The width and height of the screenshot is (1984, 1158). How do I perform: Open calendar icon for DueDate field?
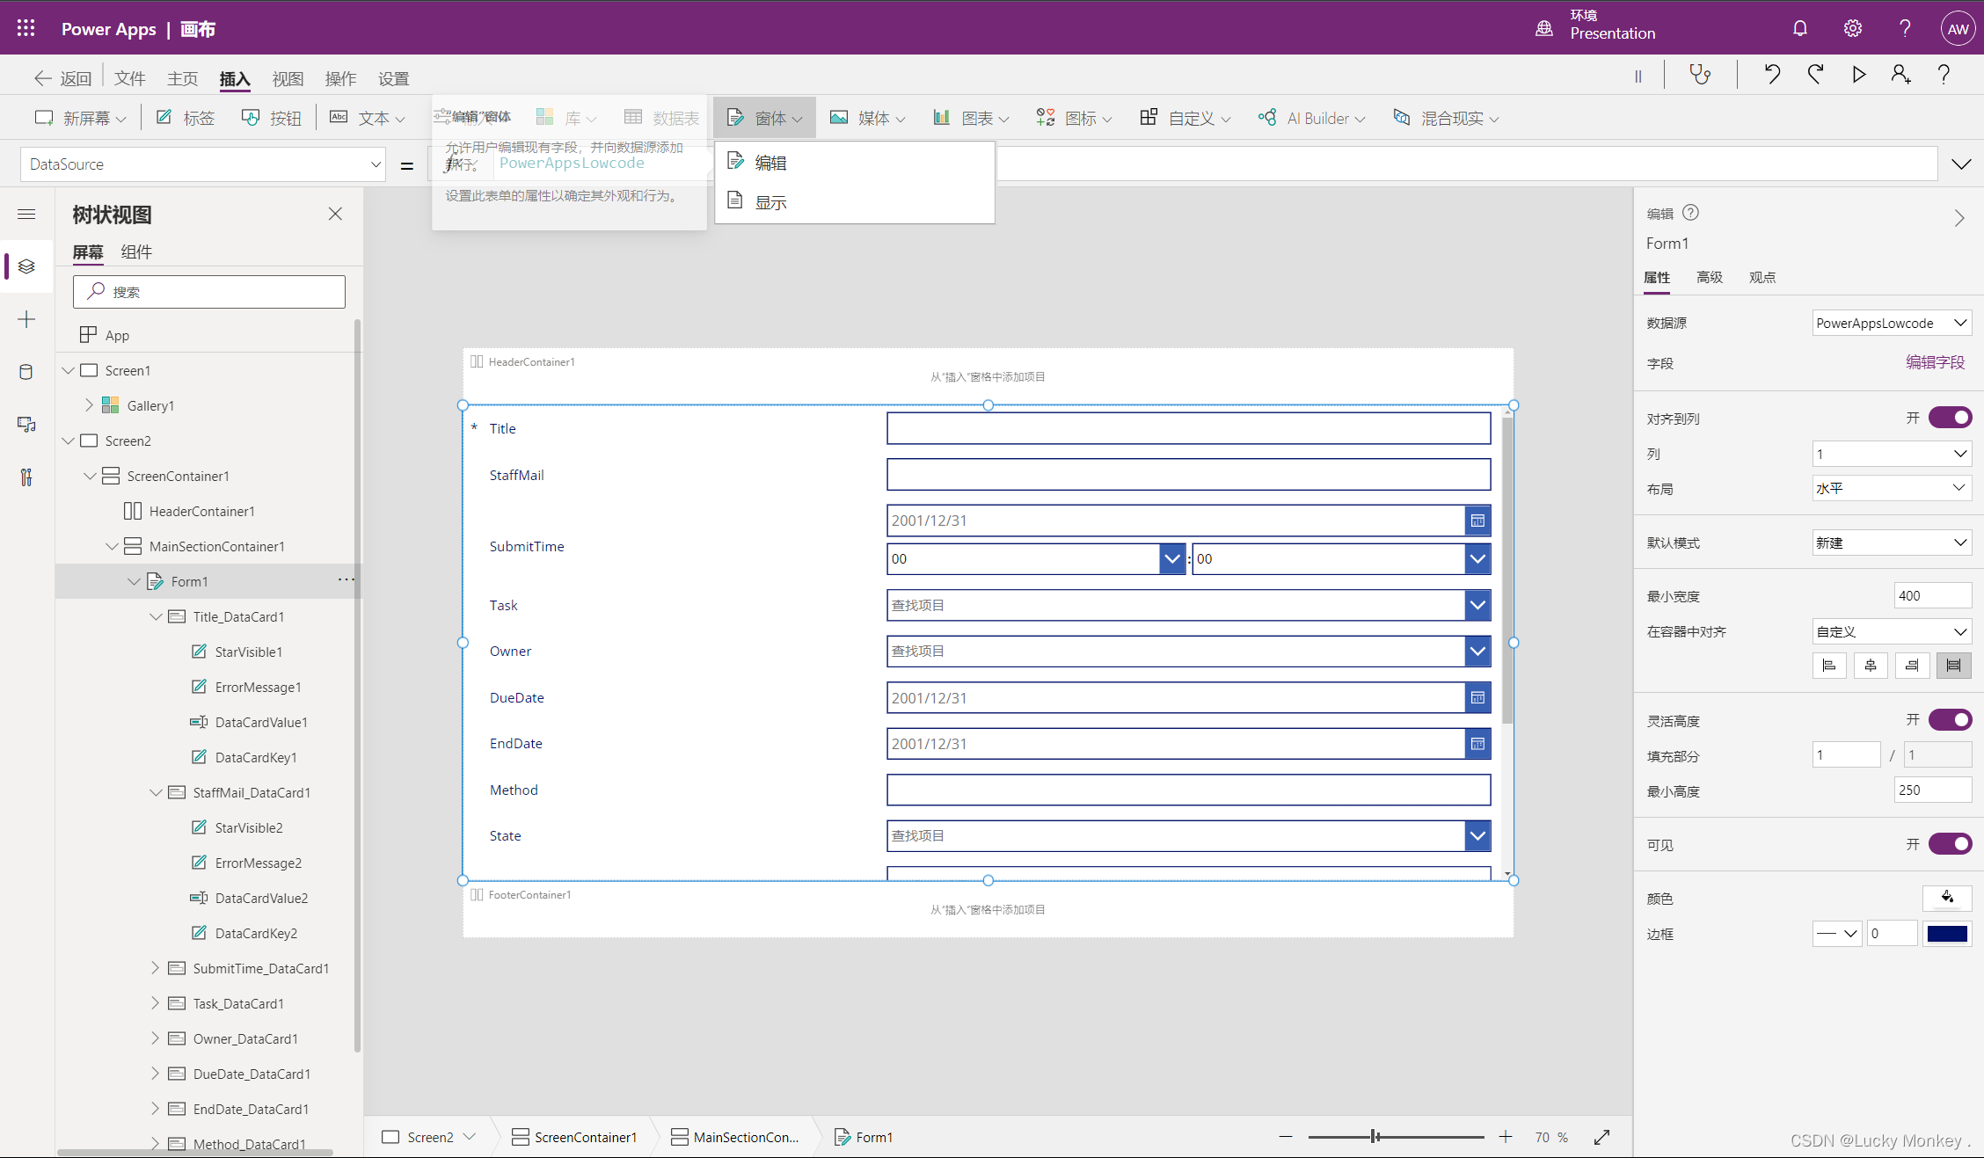(1477, 697)
